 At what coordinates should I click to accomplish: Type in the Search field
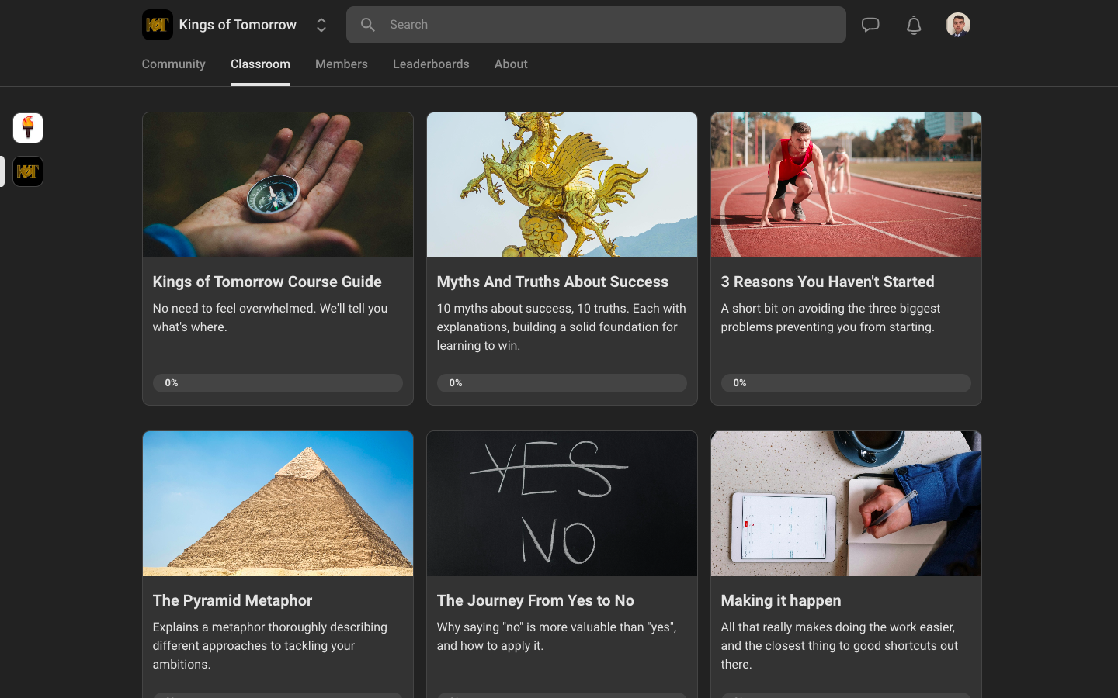click(x=606, y=25)
